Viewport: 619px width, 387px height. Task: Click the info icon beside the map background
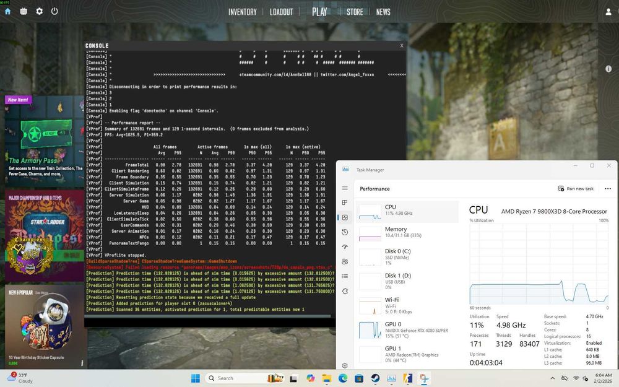pyautogui.click(x=608, y=69)
